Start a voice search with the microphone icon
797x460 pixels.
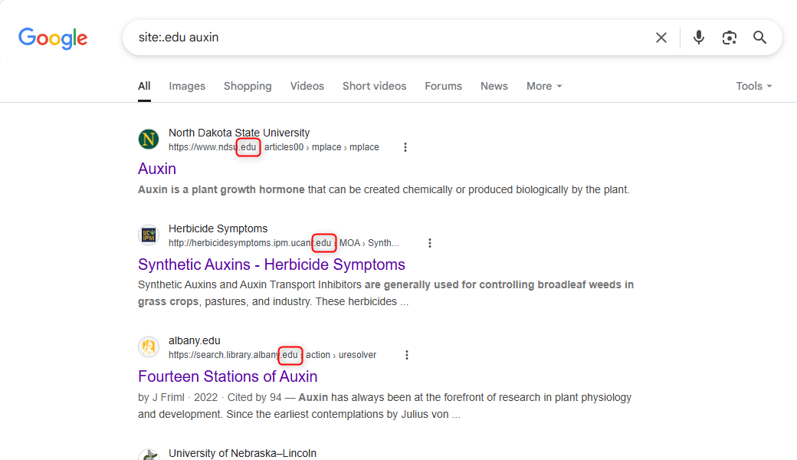698,37
